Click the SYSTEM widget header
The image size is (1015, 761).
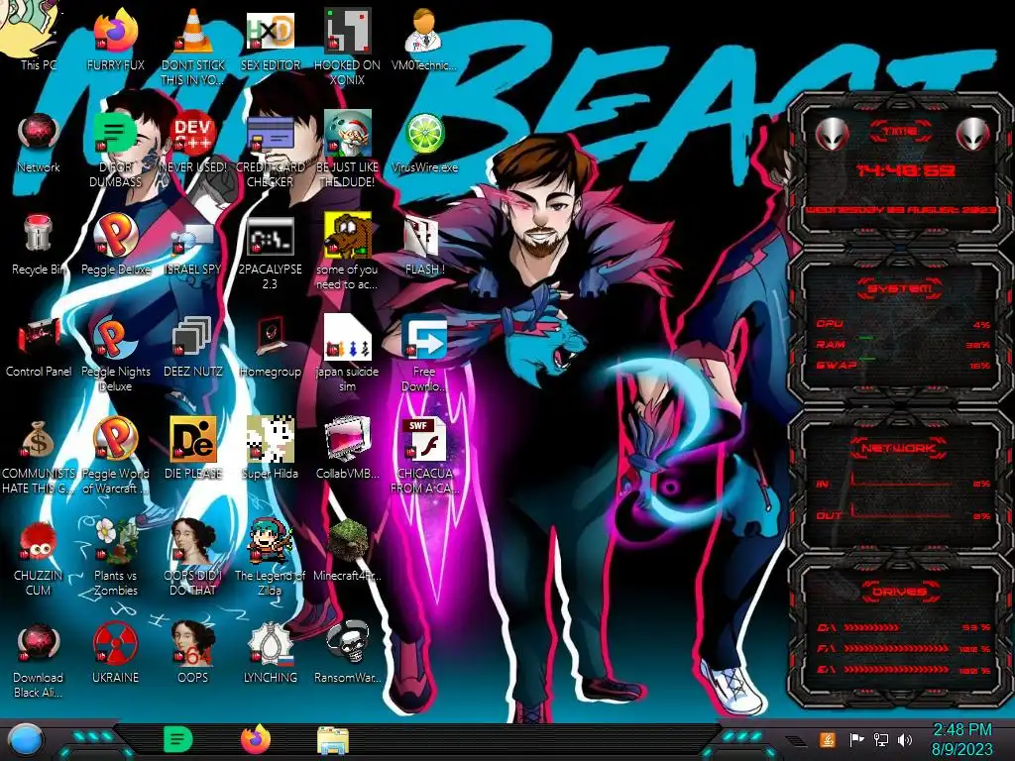(900, 288)
